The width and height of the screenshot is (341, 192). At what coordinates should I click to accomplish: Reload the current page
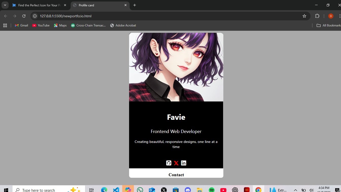[24, 16]
